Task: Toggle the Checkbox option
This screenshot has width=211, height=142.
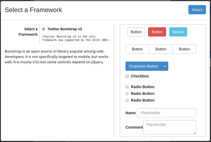Action: pos(127,76)
